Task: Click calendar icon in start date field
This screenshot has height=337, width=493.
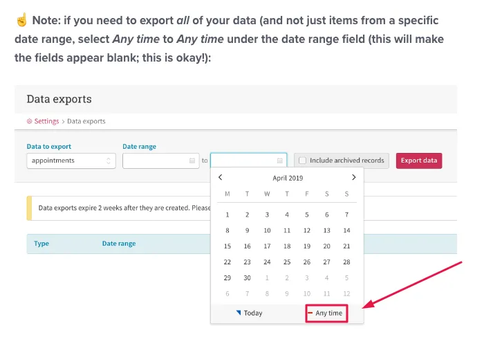Action: [192, 161]
